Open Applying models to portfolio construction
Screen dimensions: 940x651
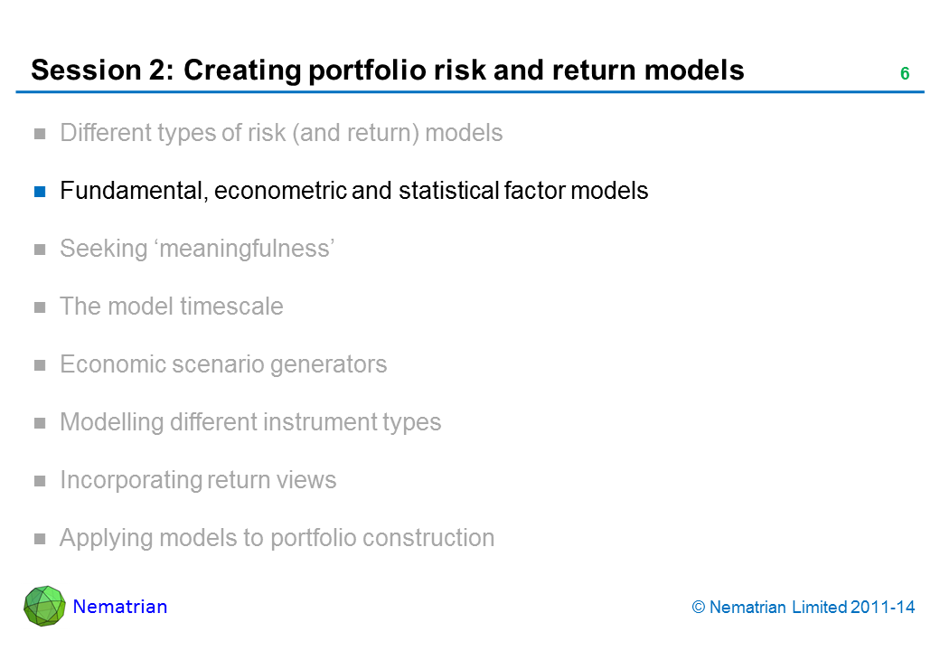point(277,538)
